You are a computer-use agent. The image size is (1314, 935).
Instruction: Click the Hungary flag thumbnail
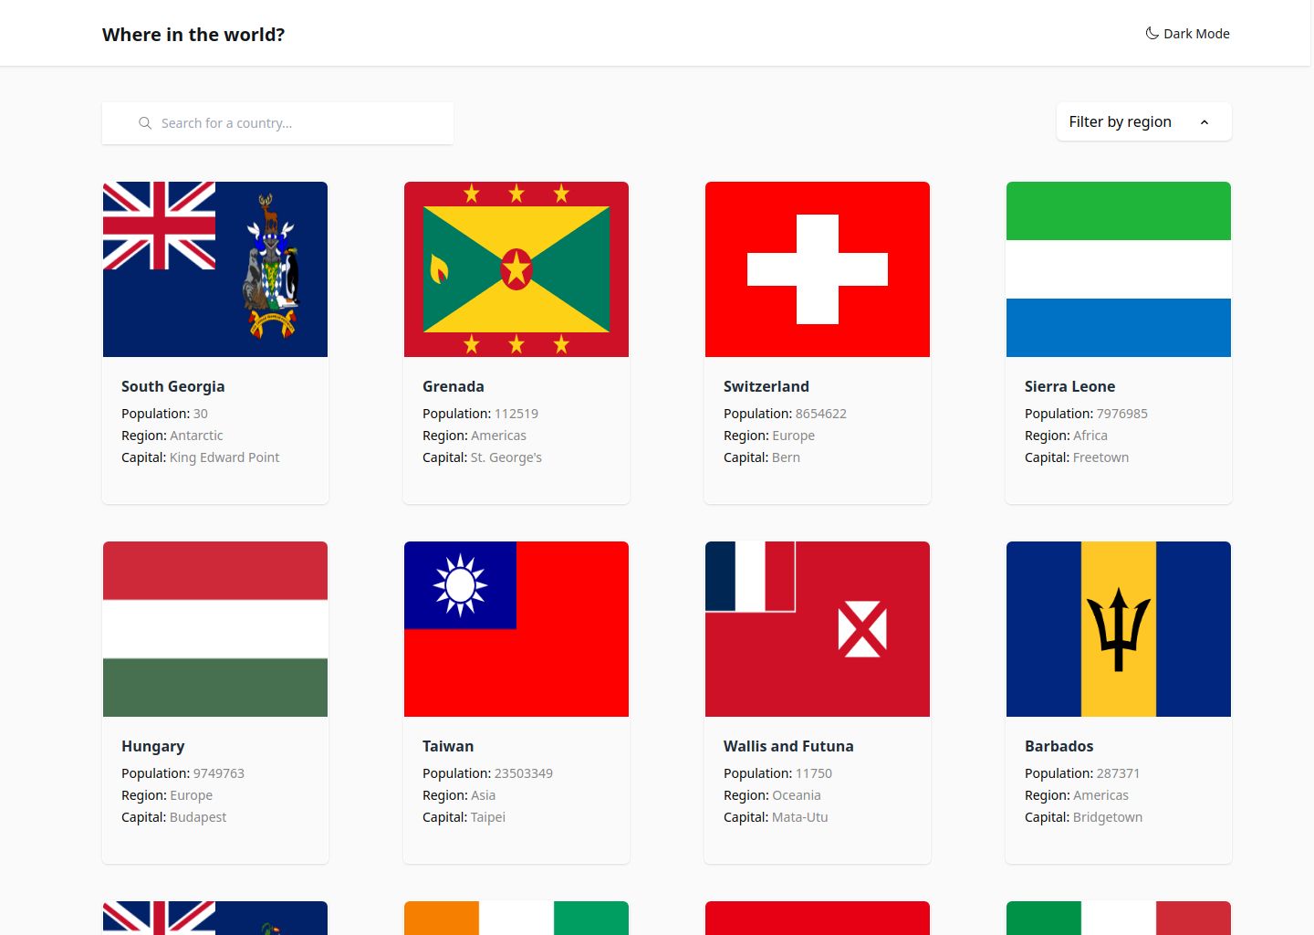coord(214,628)
